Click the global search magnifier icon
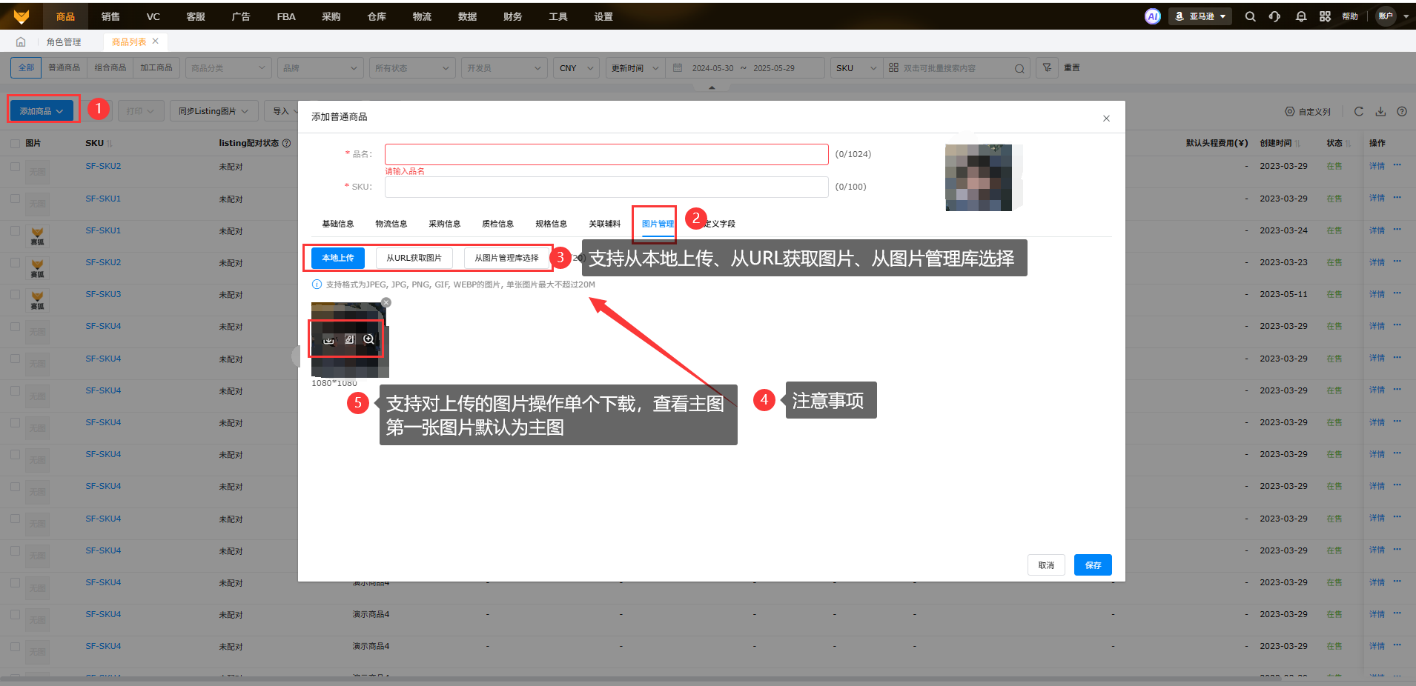 (1250, 16)
